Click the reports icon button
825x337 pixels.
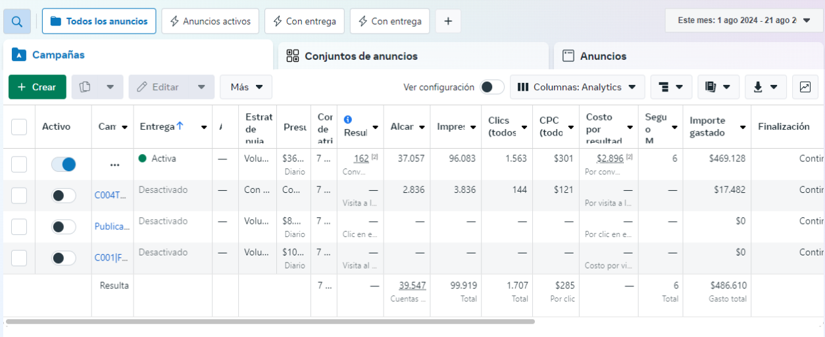[711, 87]
